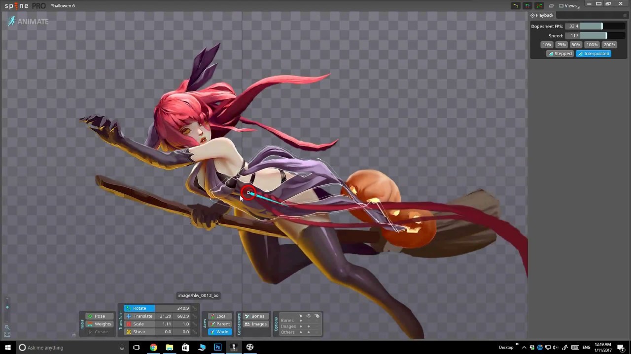This screenshot has width=631, height=354.
Task: Click the ANIMATE mode switch
Action: pyautogui.click(x=28, y=21)
